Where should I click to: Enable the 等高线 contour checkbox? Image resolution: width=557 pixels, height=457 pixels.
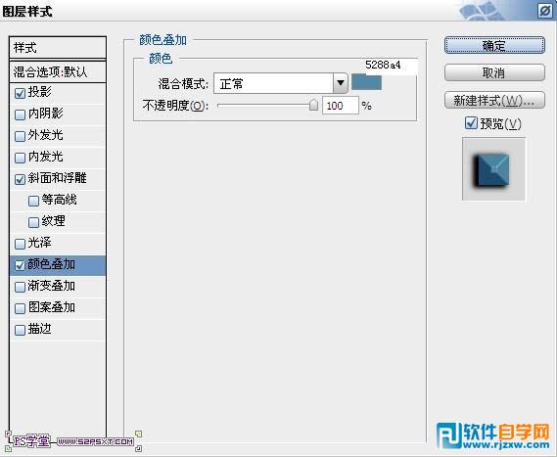pyautogui.click(x=33, y=201)
